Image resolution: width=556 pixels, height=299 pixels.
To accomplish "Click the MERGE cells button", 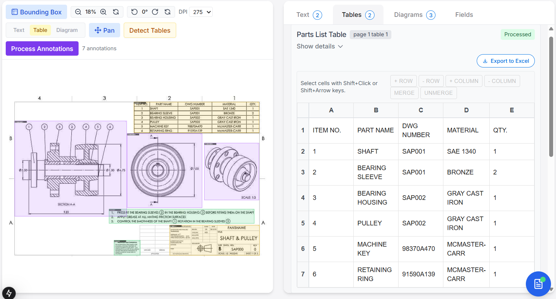I will [x=404, y=93].
